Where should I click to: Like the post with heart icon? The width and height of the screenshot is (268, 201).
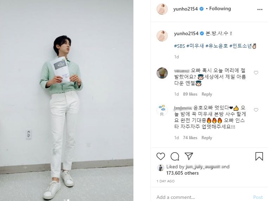click(161, 156)
